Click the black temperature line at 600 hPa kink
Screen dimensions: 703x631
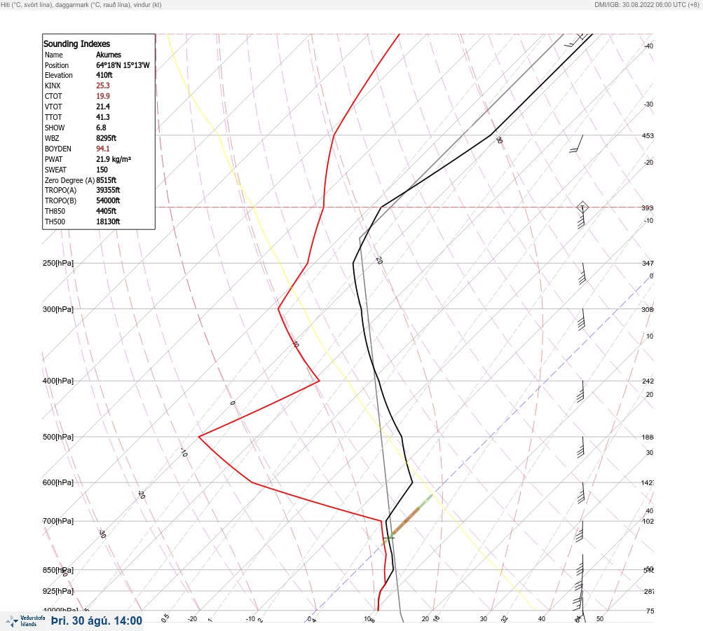(x=411, y=482)
